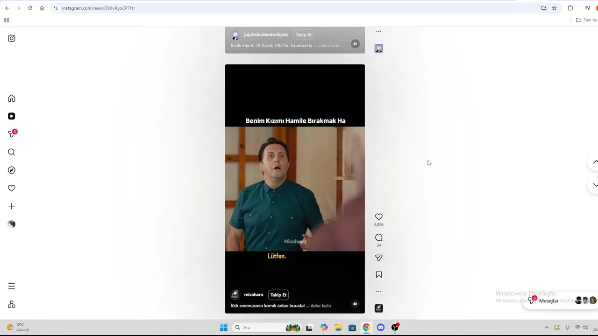Open the jujutsukaisenturkiyetr username link
Screen dimensions: 598x336
tap(266, 35)
